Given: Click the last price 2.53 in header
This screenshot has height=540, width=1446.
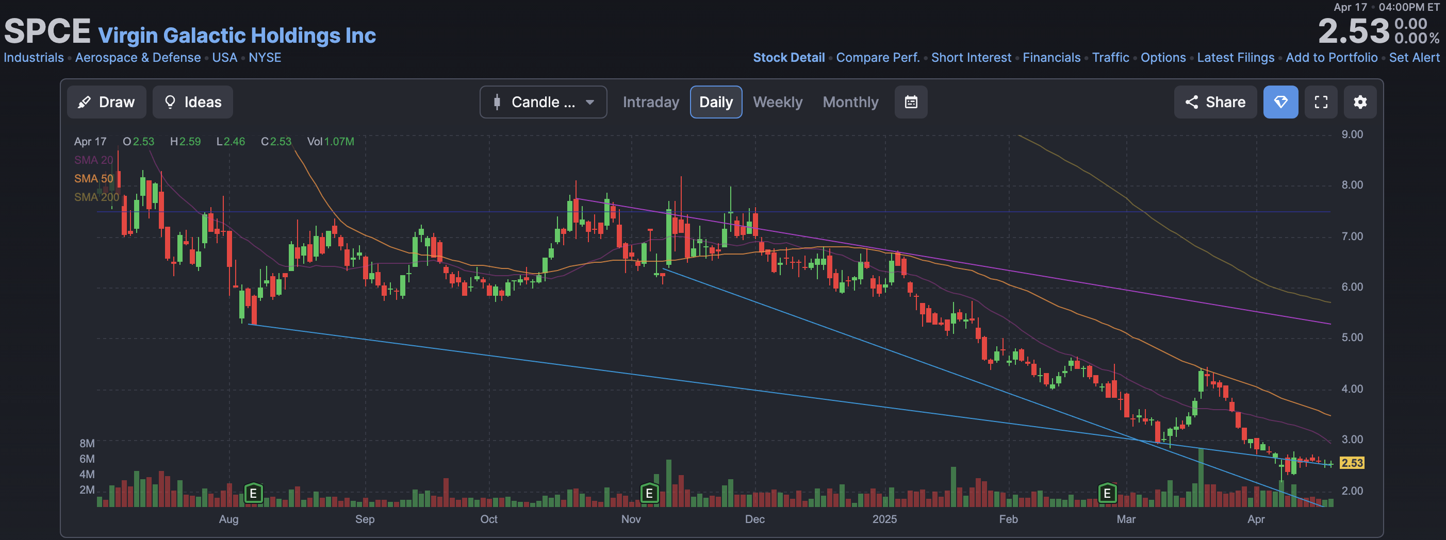Looking at the screenshot, I should coord(1353,31).
